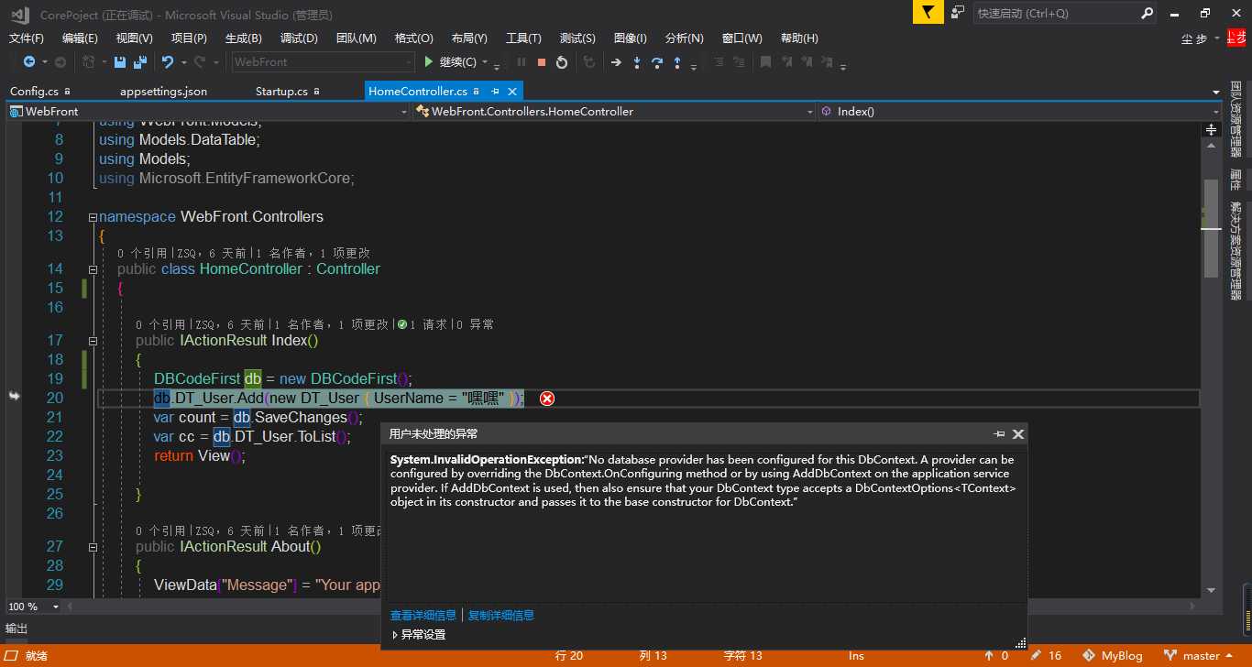Click the Step Out icon
1252x667 pixels.
677,62
